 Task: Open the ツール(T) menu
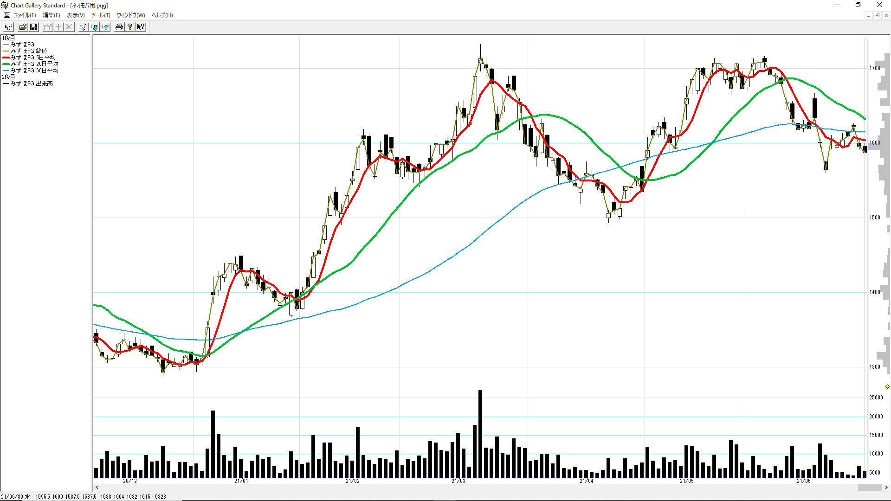pos(100,15)
